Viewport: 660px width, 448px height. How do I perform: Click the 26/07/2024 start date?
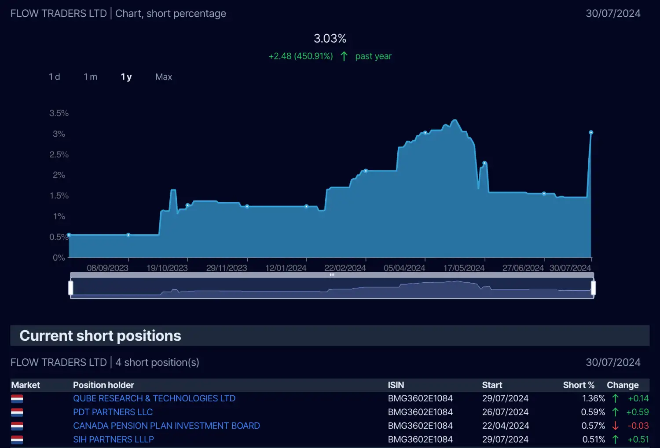click(x=505, y=412)
